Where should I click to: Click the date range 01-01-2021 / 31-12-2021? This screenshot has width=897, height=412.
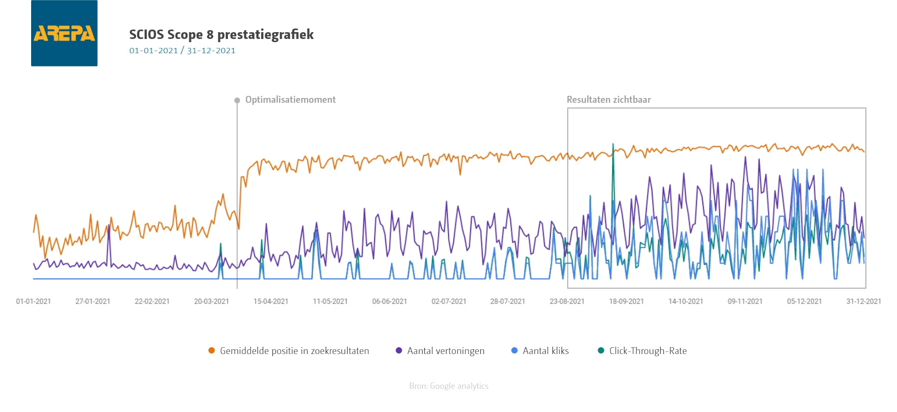[183, 51]
